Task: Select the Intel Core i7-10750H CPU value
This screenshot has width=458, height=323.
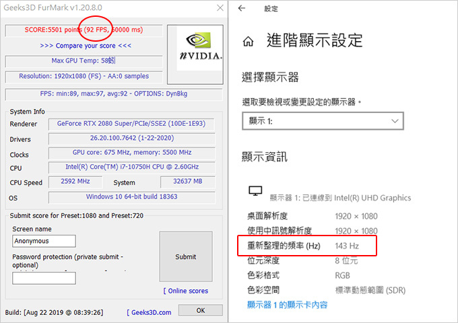Action: 132,167
